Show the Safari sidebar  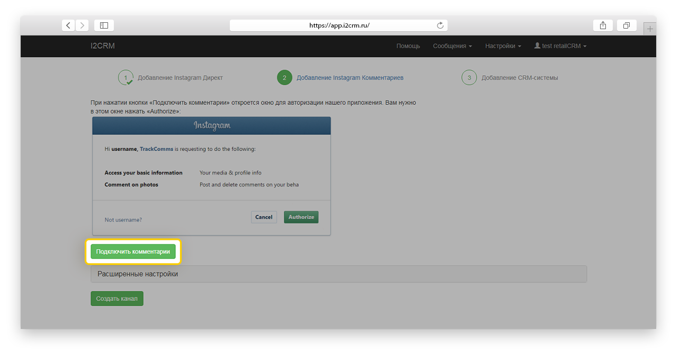coord(104,25)
